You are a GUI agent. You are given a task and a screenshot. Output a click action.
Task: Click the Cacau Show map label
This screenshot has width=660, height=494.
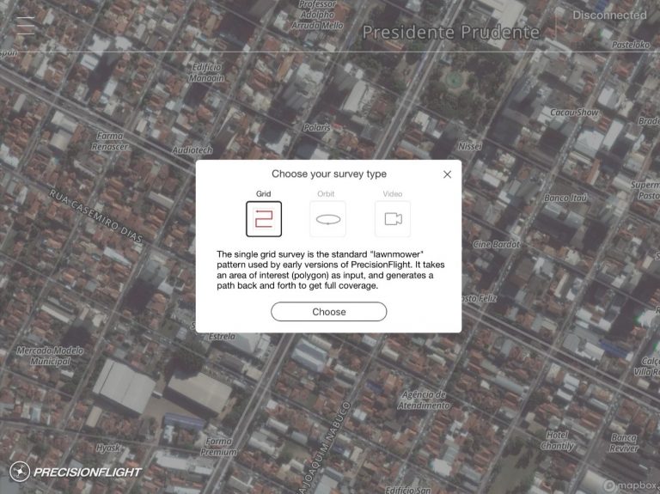tap(574, 113)
